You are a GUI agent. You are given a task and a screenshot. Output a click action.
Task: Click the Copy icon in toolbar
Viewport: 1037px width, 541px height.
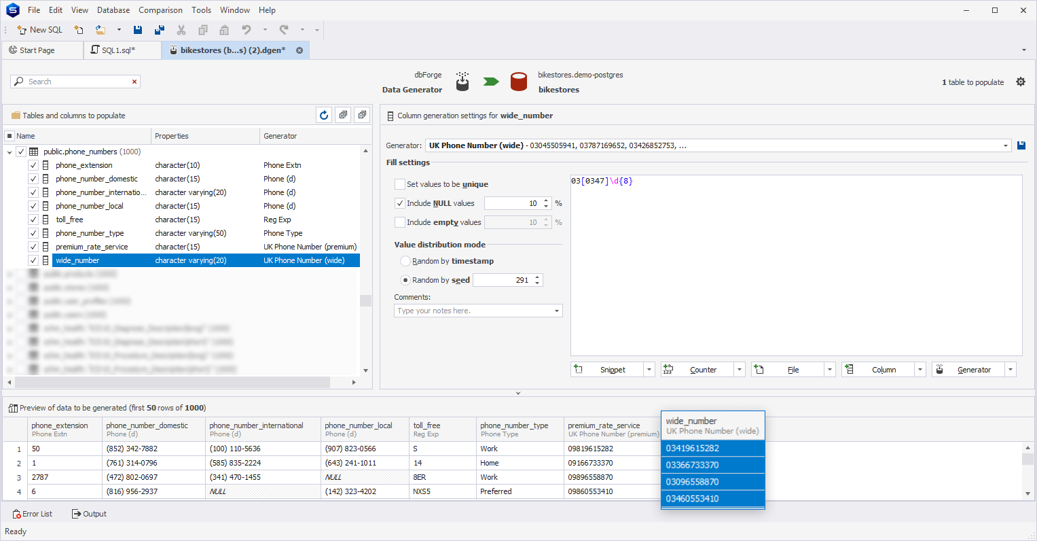point(202,30)
